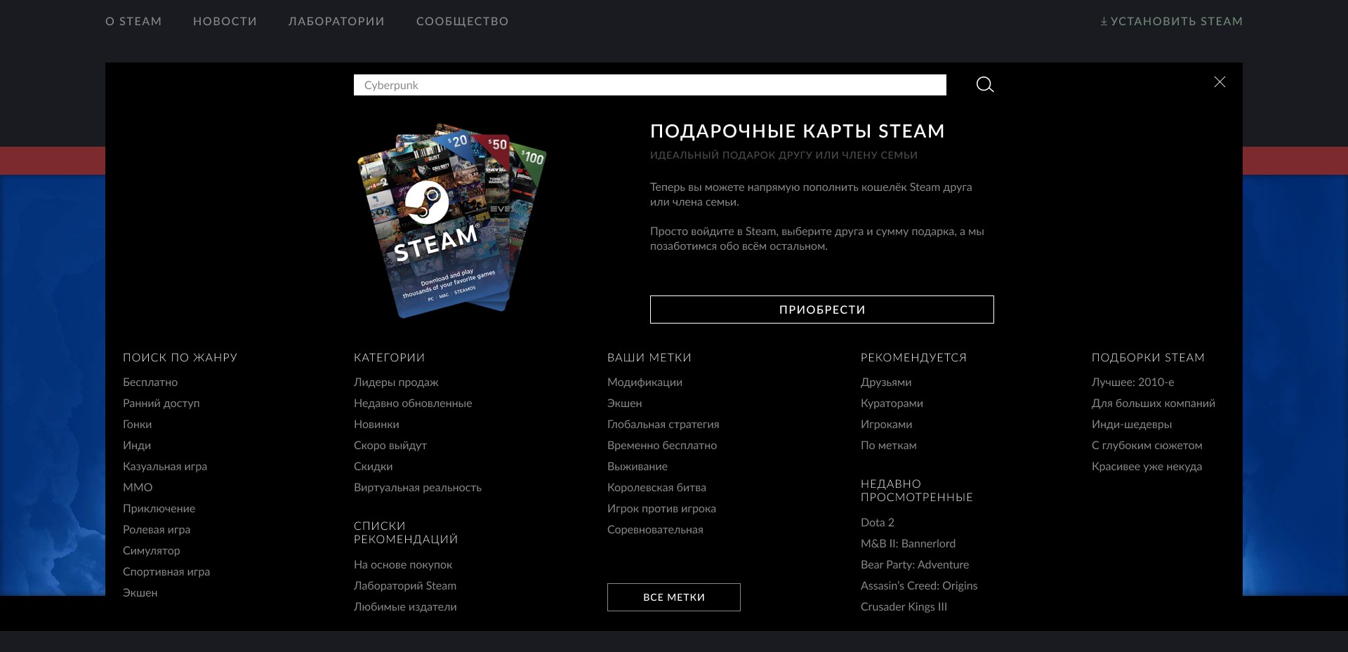
Task: Open recommendations by Кураторами
Action: tap(892, 404)
